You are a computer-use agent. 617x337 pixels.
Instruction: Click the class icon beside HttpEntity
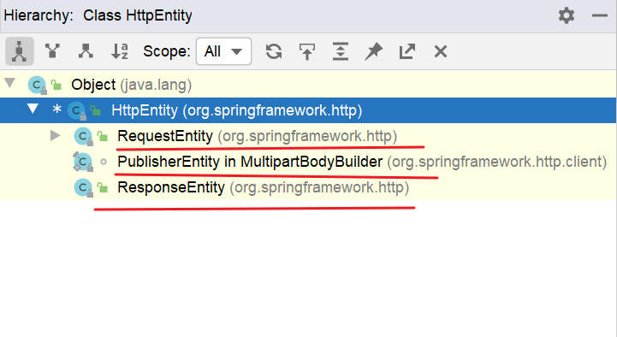[77, 111]
